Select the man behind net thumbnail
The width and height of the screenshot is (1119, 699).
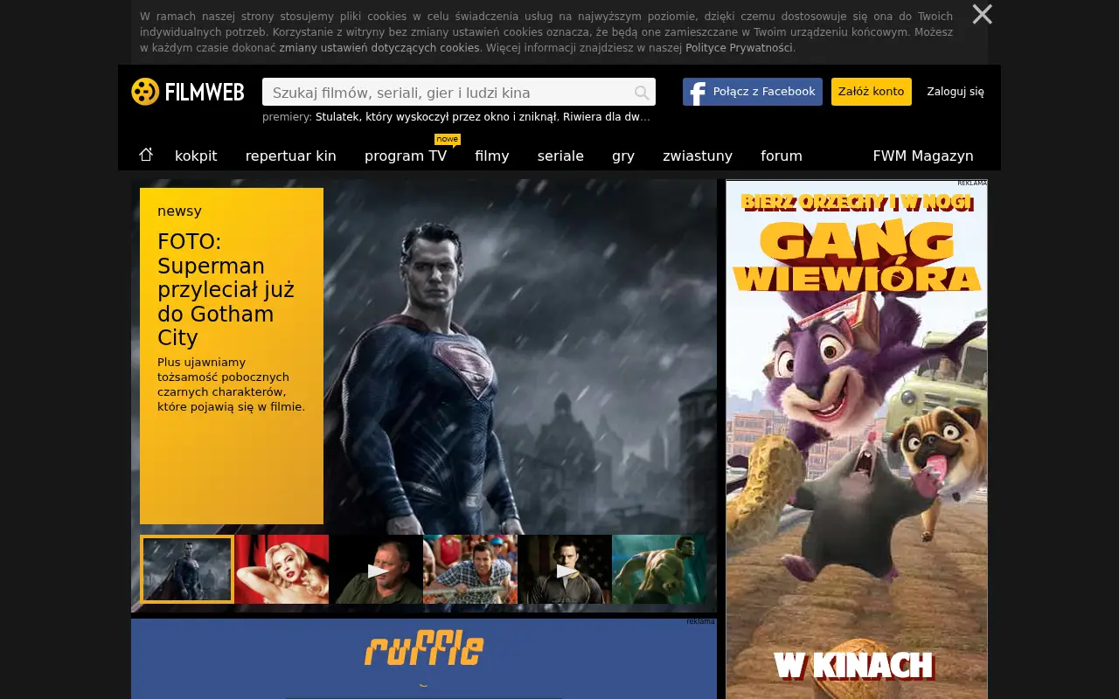click(470, 570)
